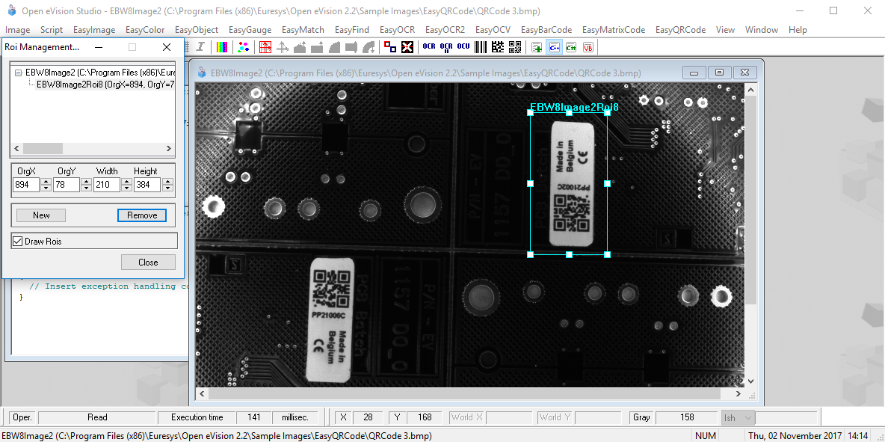Select the QR code tool icon

[514, 46]
